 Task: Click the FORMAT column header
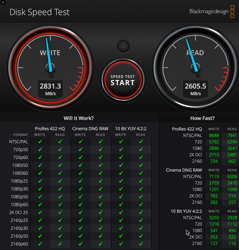pos(21,135)
